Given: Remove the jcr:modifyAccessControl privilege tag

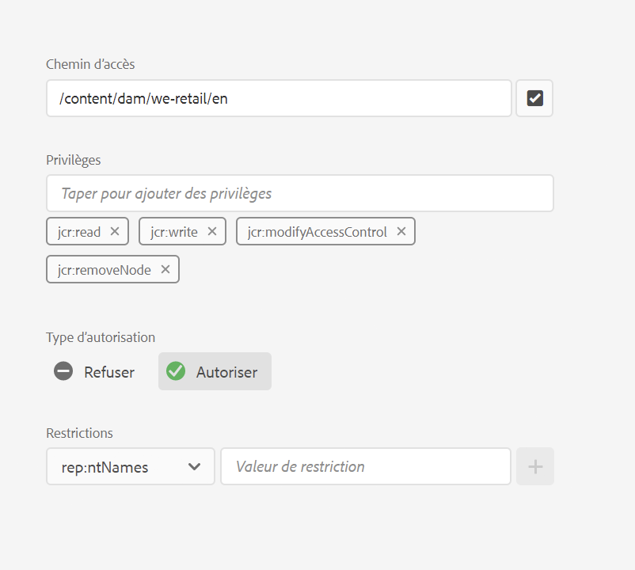Looking at the screenshot, I should tap(401, 231).
